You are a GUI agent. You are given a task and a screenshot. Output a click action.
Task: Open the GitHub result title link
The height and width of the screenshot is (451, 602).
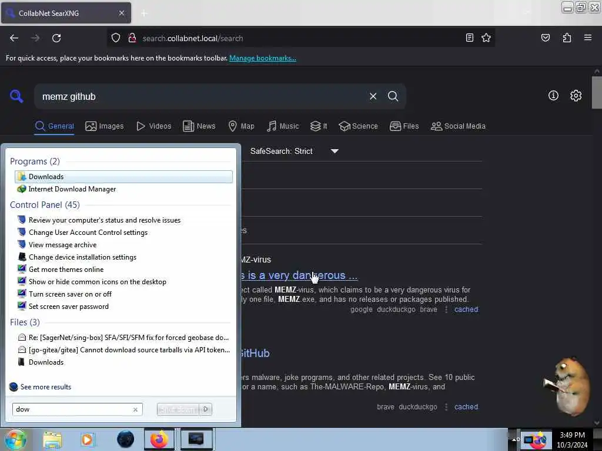pyautogui.click(x=255, y=353)
